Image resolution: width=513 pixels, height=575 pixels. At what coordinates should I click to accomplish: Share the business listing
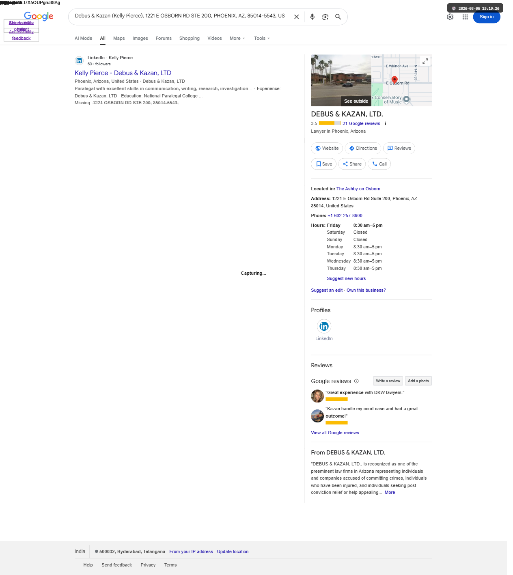pos(352,164)
